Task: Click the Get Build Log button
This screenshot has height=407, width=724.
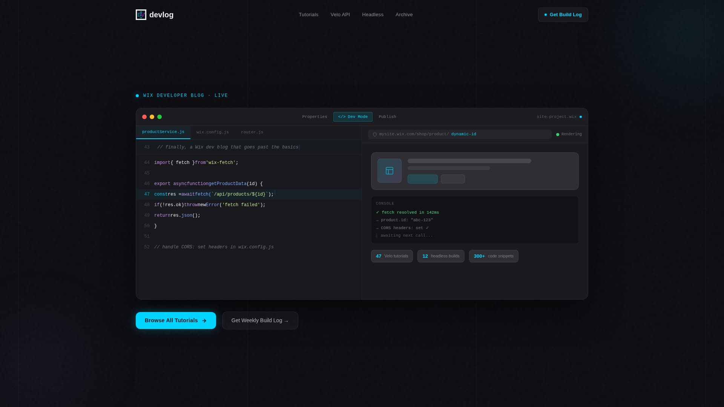Action: [563, 15]
